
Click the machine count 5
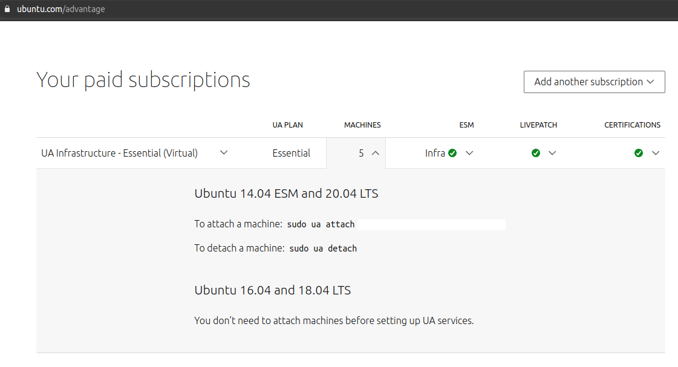click(x=361, y=153)
